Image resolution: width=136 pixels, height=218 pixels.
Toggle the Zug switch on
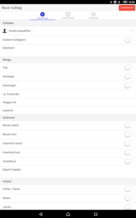[x=129, y=67]
